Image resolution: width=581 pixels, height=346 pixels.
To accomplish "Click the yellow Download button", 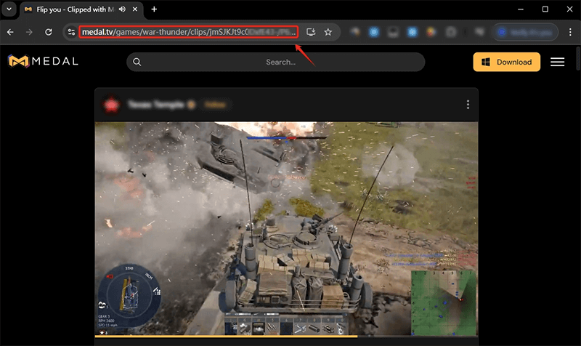I will tap(506, 62).
